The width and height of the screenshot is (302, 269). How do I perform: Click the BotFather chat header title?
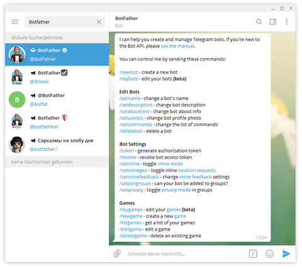126,18
